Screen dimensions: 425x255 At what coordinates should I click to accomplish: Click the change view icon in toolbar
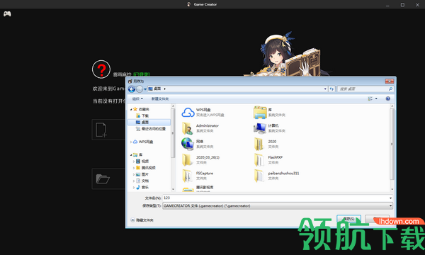[x=370, y=98]
